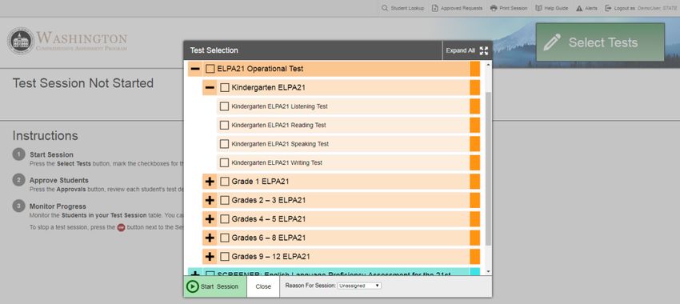
Task: Click the Expand All label
Action: (460, 50)
